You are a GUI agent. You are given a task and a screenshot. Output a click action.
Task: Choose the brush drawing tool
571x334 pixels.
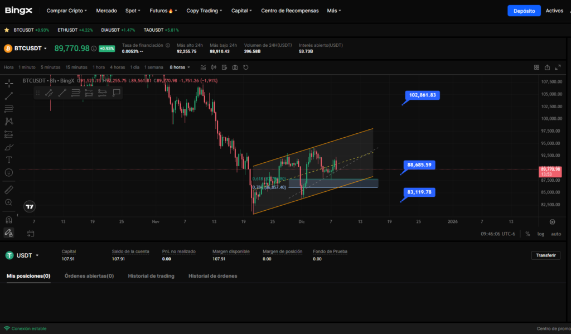click(8, 147)
